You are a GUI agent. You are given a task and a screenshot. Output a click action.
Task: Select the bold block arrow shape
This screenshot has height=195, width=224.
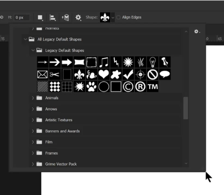pos(67,62)
